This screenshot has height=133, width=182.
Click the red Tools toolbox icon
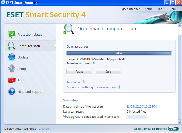click(12, 80)
